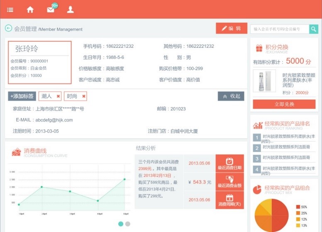Switch to the second gray carousel dot

click(128, 224)
